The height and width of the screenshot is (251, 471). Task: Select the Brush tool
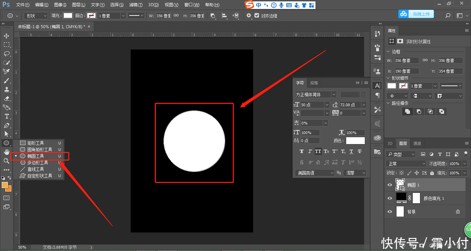pyautogui.click(x=6, y=80)
